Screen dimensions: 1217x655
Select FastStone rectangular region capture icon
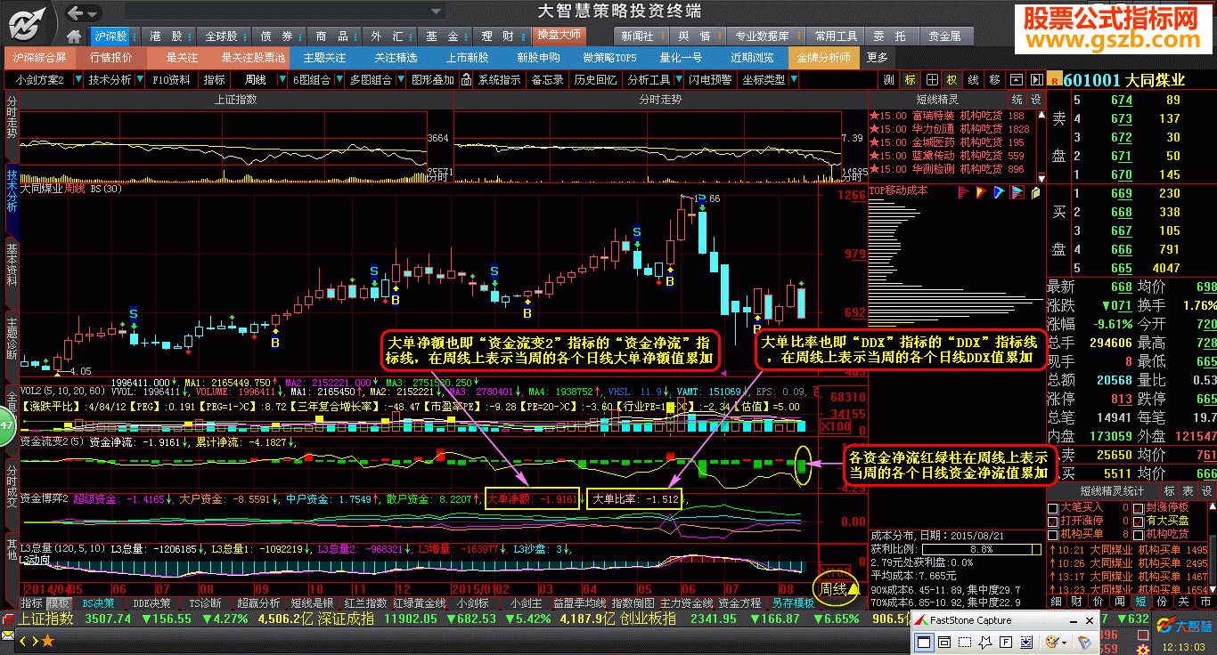point(964,643)
